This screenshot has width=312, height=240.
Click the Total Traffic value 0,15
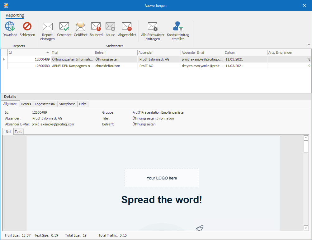123,235
